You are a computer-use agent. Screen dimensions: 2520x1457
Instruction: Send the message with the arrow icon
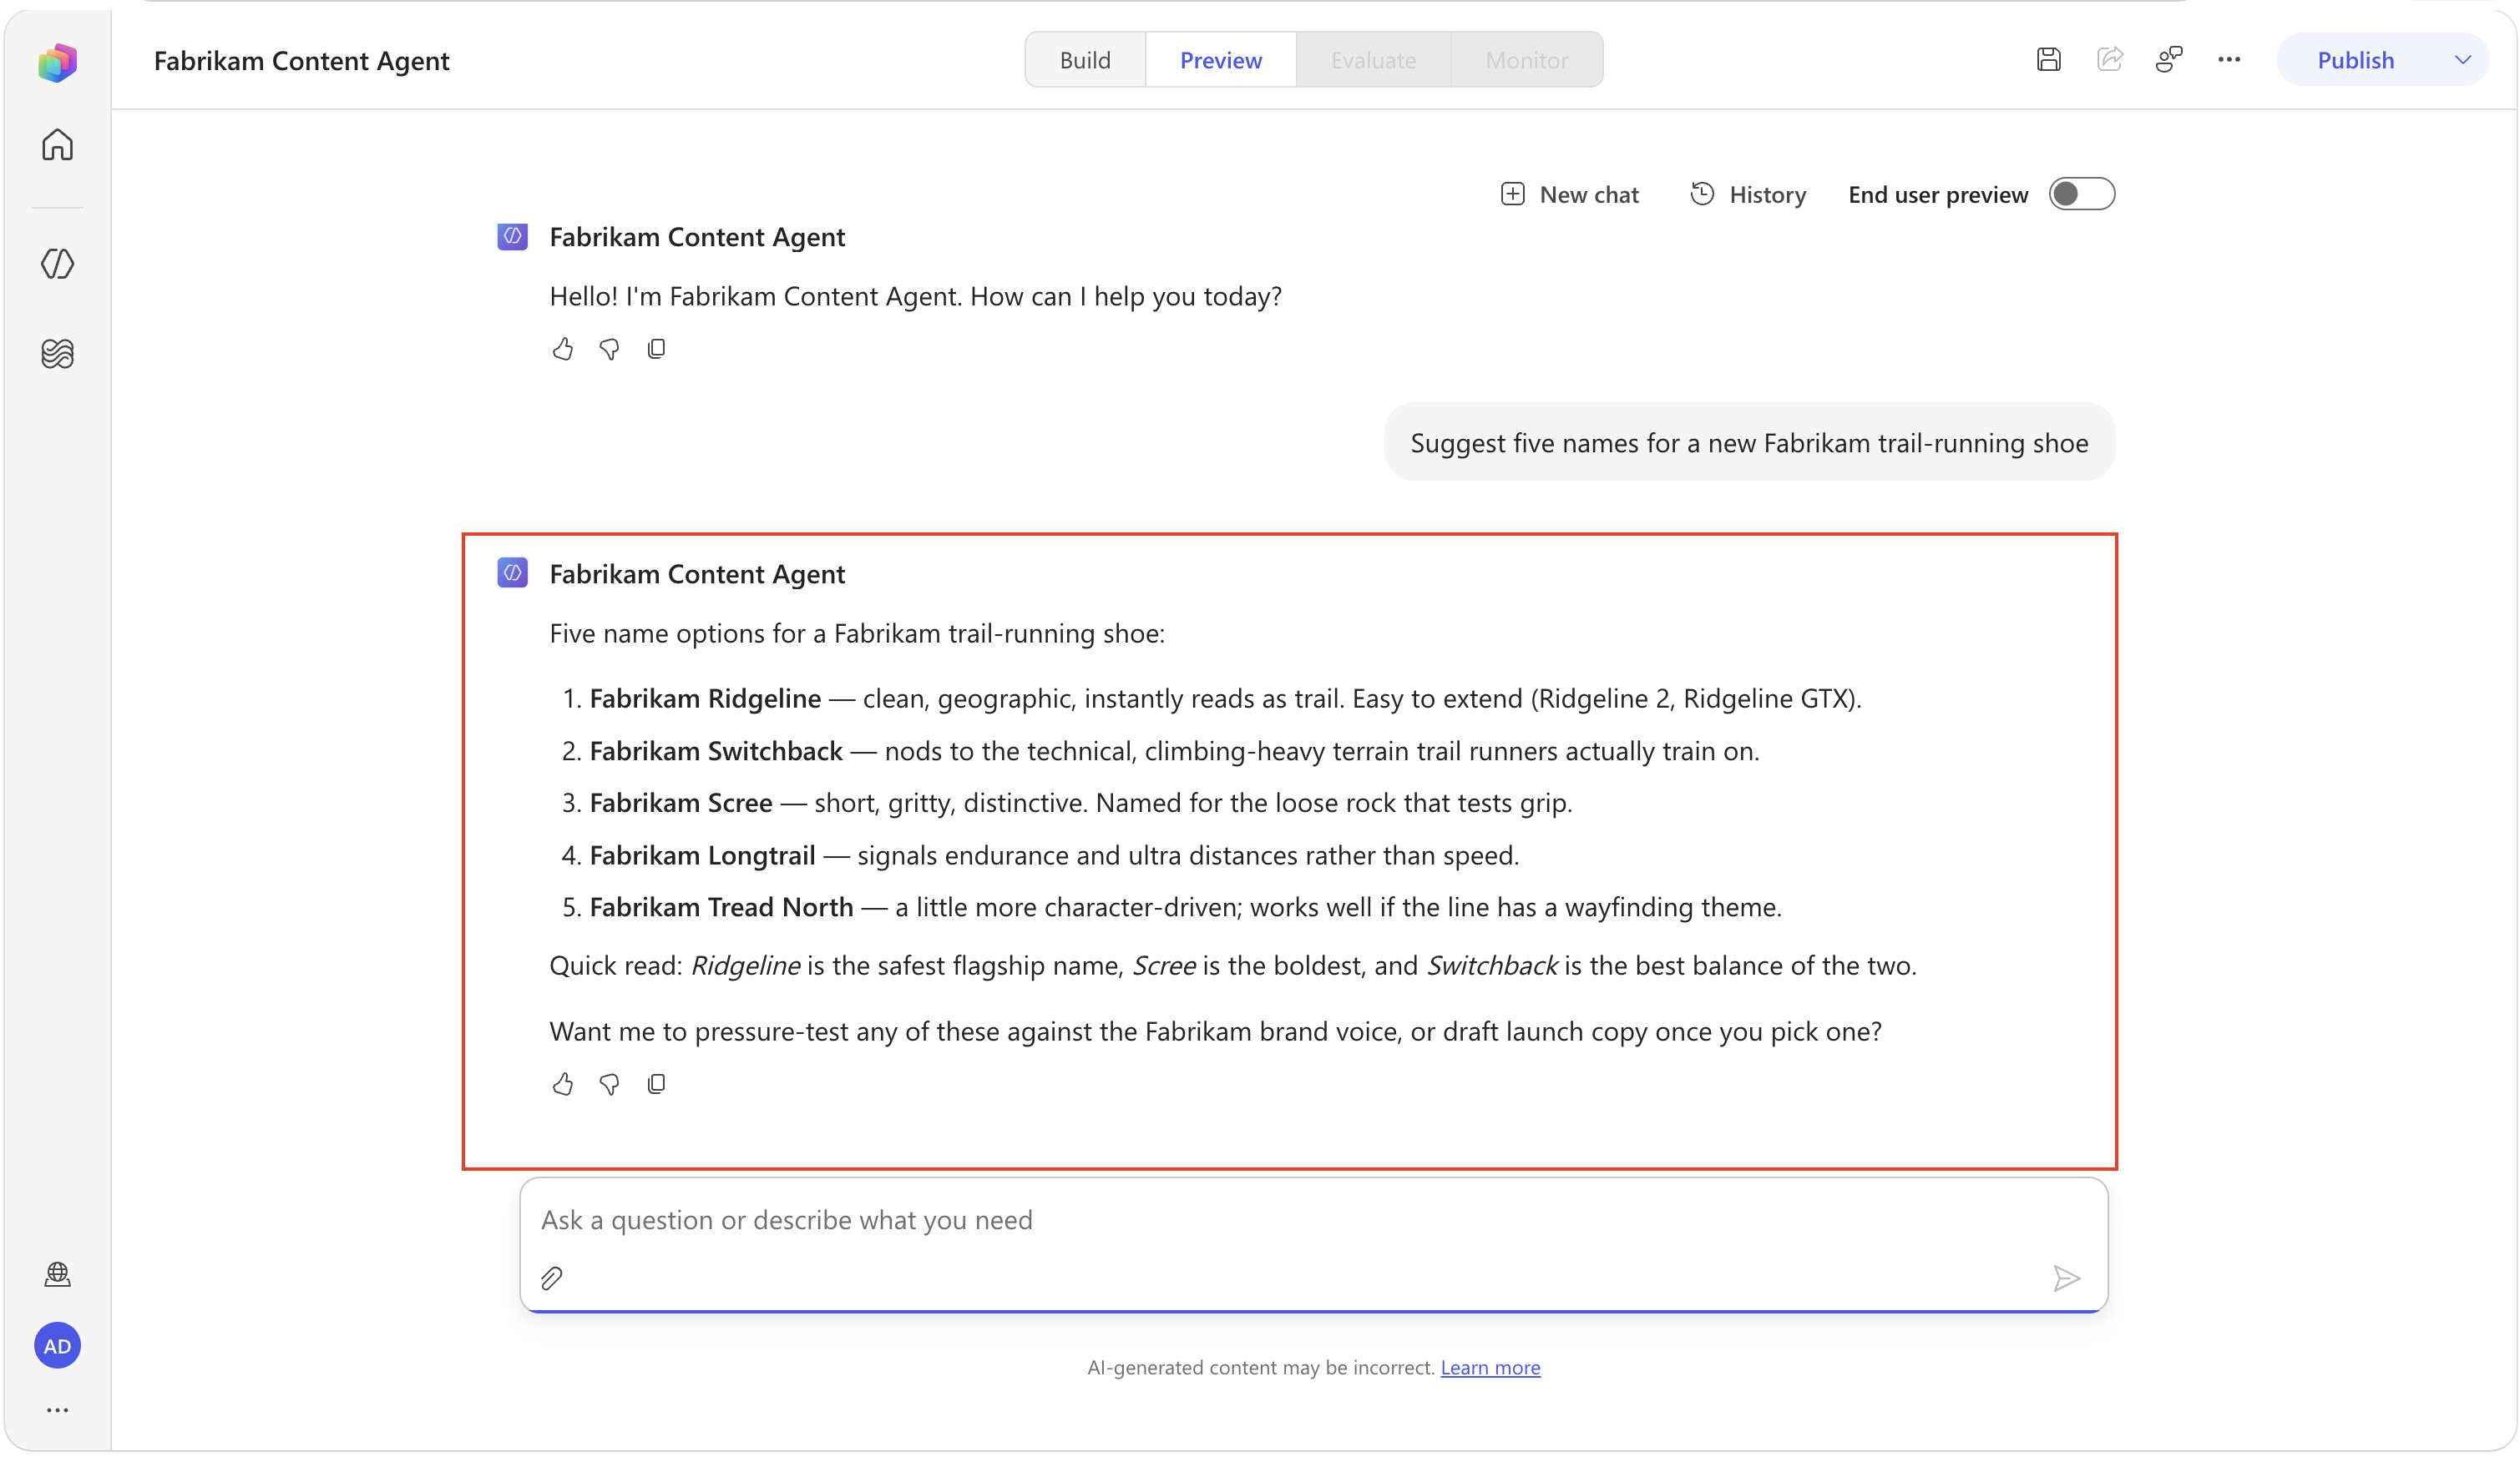[x=2066, y=1278]
